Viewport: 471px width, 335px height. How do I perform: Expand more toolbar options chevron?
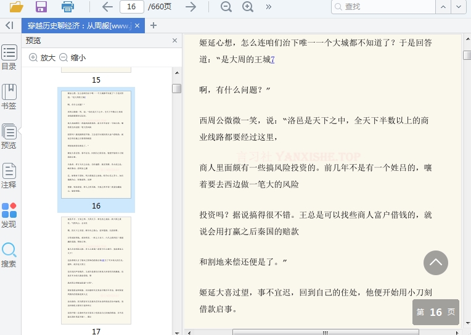click(x=268, y=7)
